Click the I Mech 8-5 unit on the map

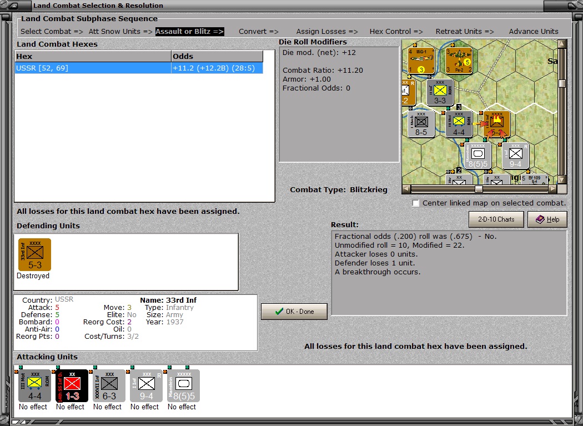(x=421, y=124)
